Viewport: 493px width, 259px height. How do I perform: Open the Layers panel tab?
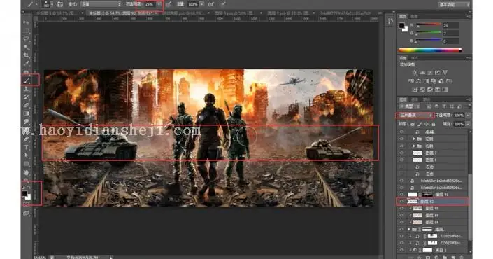[403, 99]
